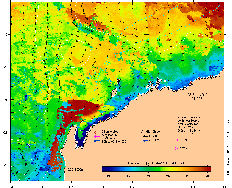This screenshot has height=188, width=232.
Task: Click the 'Altimetric sealevel' legend text
Action: tap(189, 117)
